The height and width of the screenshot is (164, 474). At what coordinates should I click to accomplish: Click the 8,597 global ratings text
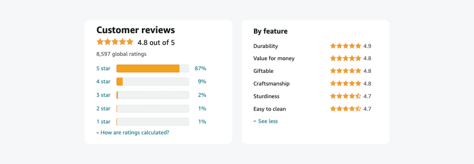coord(121,54)
